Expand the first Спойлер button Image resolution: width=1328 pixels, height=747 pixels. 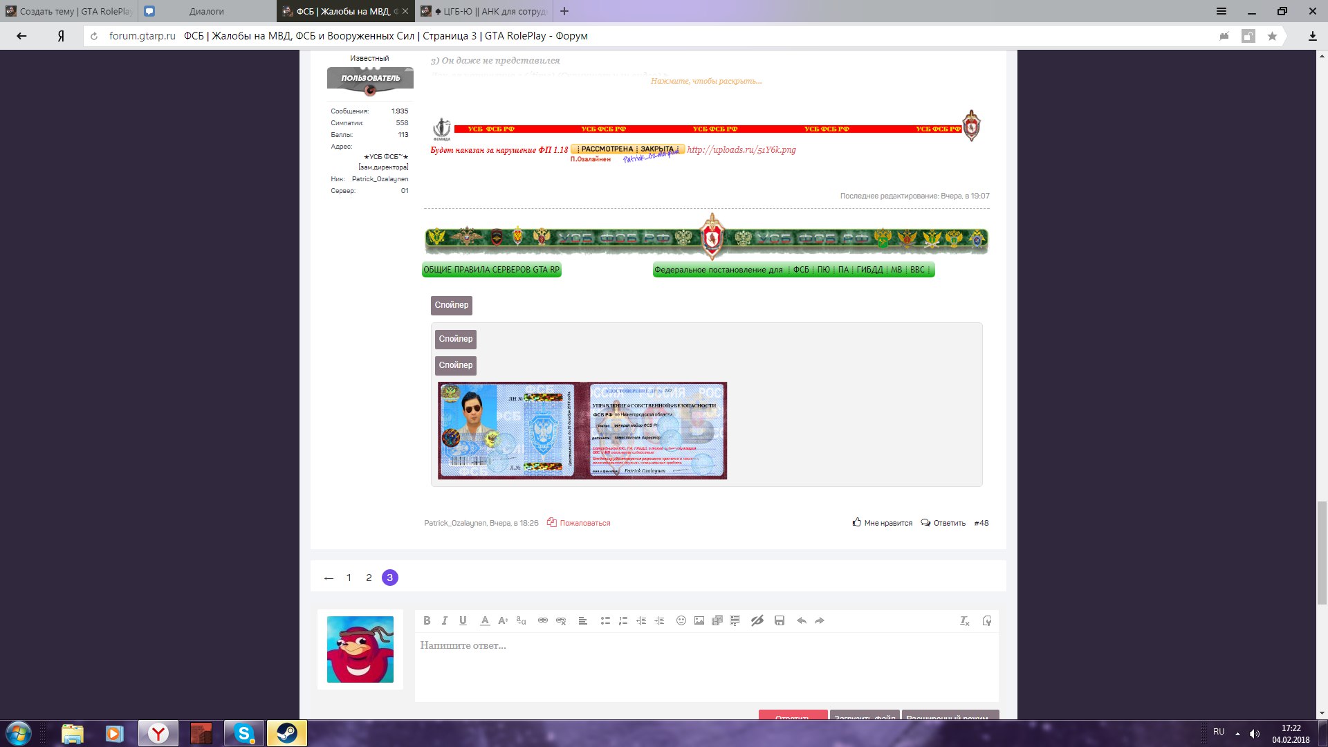(451, 305)
